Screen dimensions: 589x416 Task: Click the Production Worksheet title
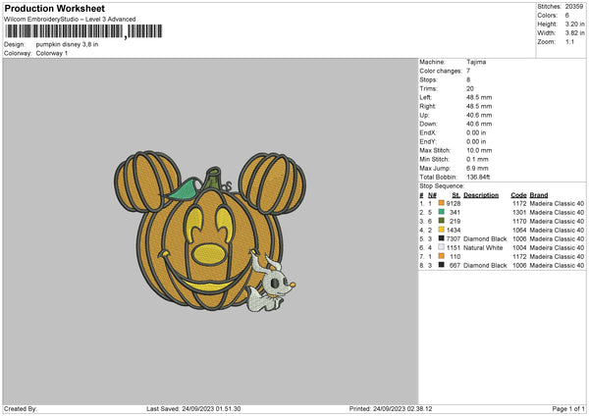[x=46, y=7]
